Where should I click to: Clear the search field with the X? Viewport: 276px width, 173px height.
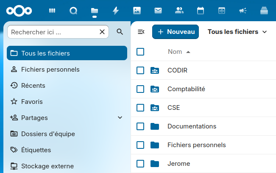(102, 32)
